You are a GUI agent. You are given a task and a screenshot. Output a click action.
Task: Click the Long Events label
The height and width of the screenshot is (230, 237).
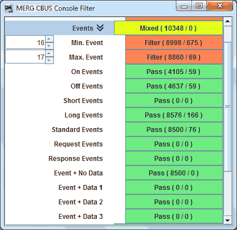click(x=83, y=115)
